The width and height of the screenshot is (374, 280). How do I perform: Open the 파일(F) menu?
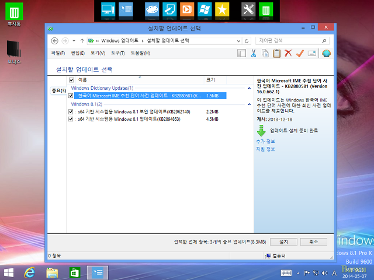[58, 53]
